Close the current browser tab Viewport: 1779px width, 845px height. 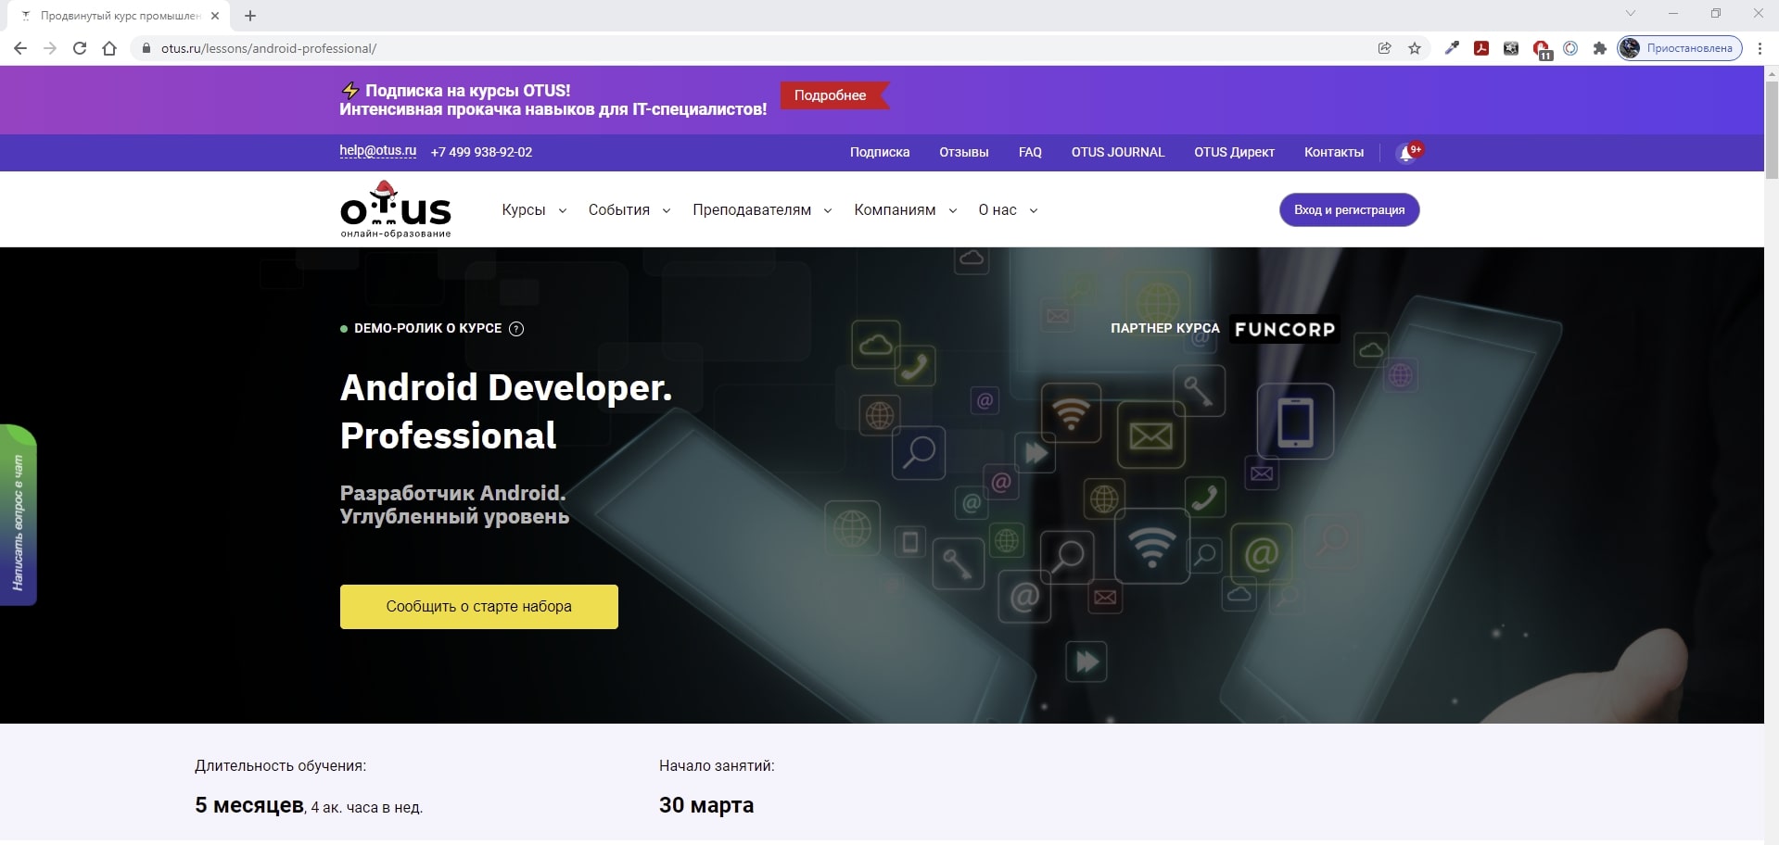[215, 16]
